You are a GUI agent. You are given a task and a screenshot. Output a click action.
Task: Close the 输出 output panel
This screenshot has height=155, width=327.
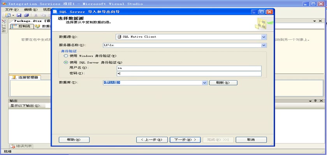[321, 101]
